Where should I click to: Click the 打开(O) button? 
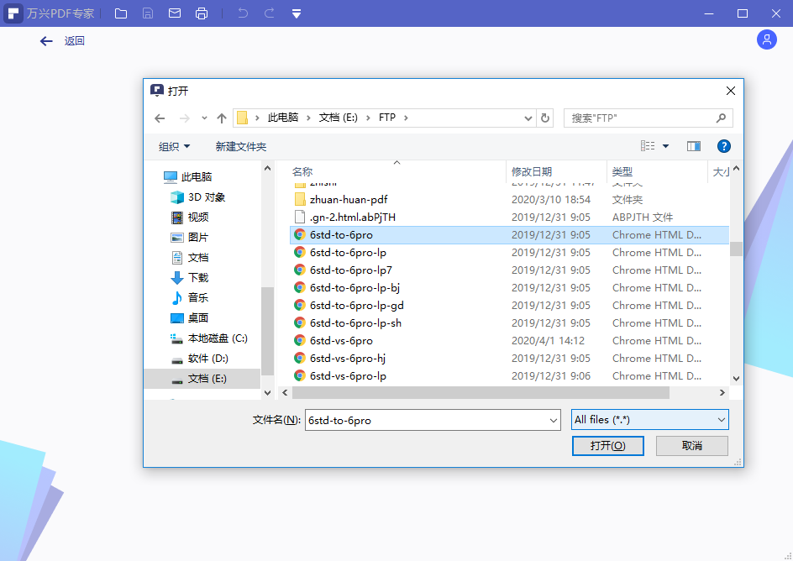point(607,446)
